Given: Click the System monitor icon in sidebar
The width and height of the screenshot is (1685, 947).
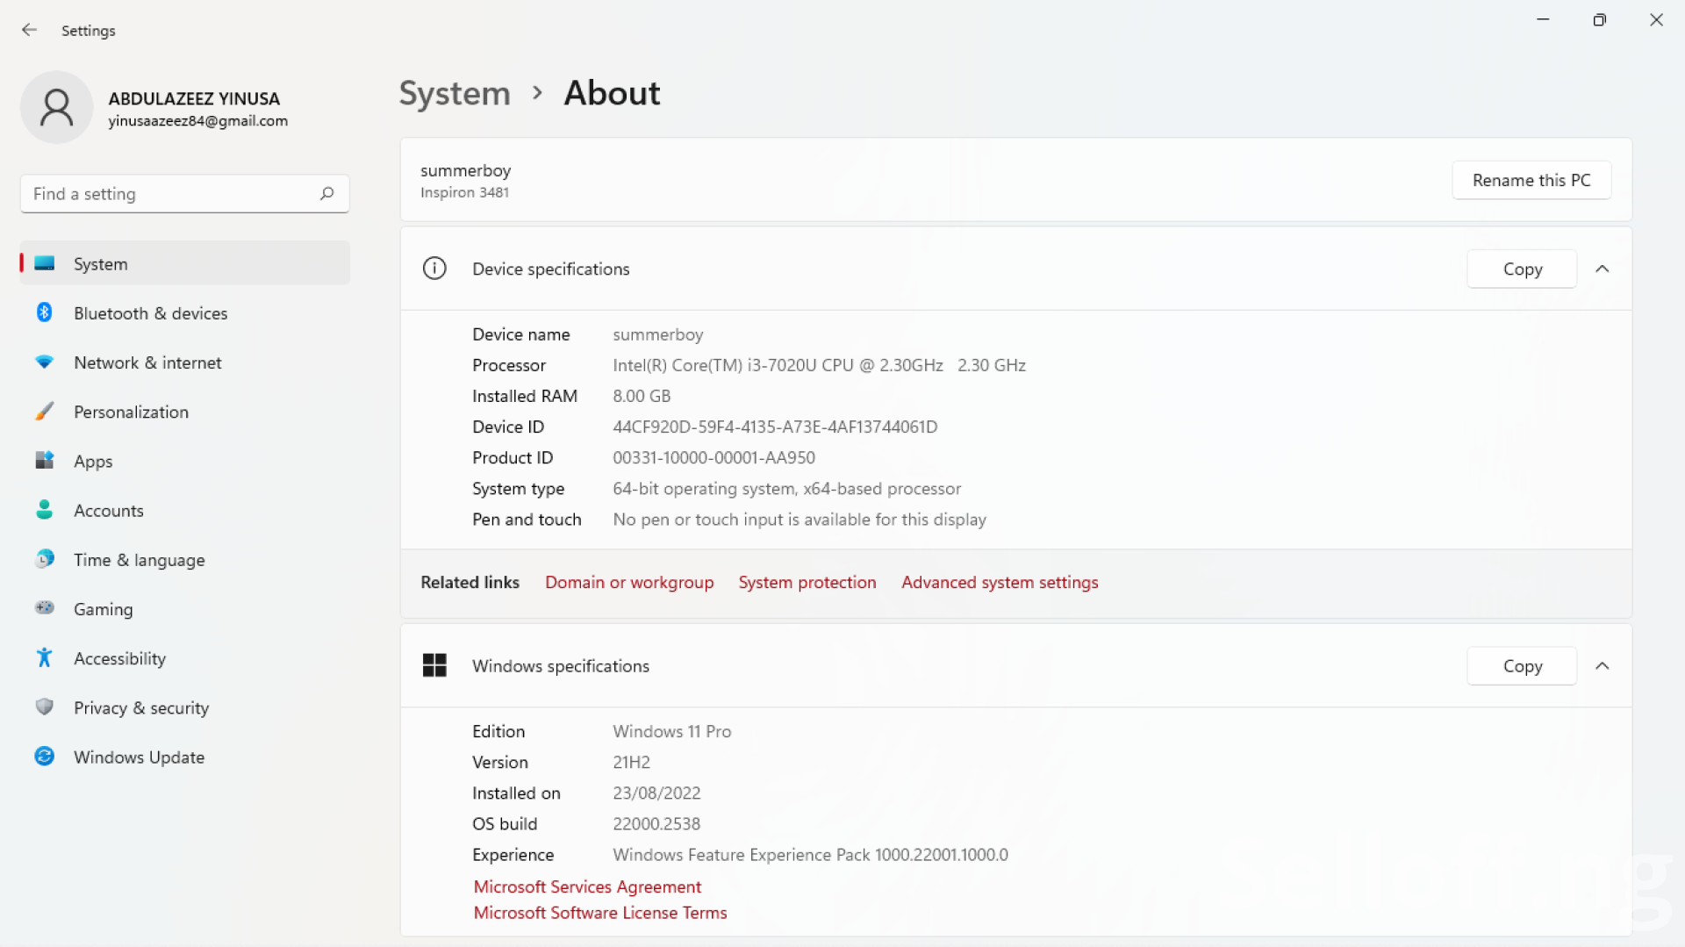Looking at the screenshot, I should pos(45,263).
